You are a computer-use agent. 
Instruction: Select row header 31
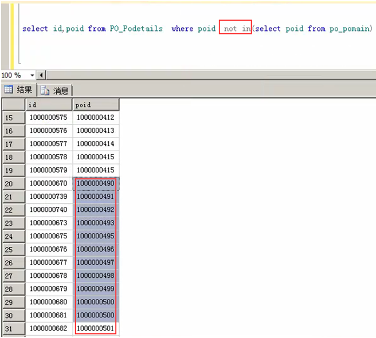click(x=14, y=329)
